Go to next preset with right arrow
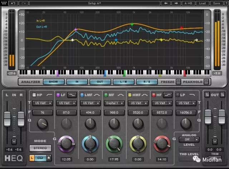229x169 pixels. (x=176, y=3)
